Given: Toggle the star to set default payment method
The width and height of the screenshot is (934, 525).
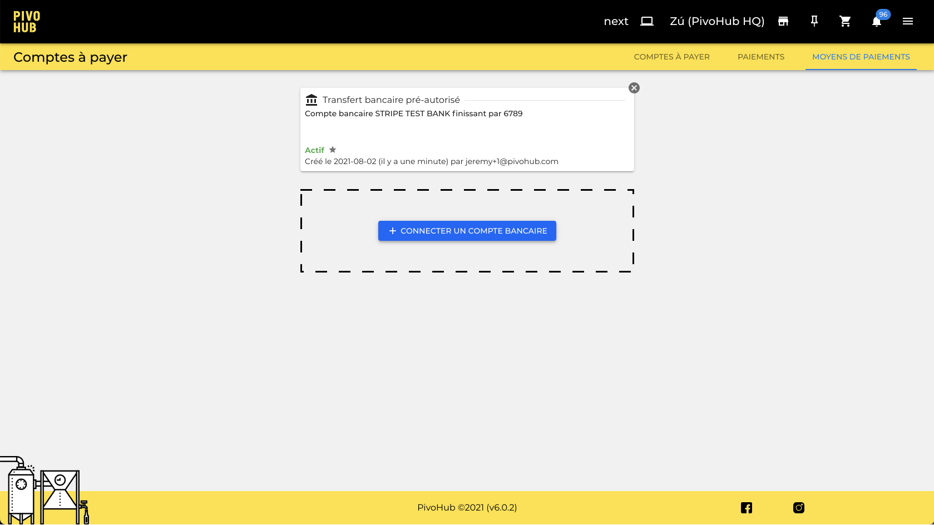Looking at the screenshot, I should click(333, 150).
